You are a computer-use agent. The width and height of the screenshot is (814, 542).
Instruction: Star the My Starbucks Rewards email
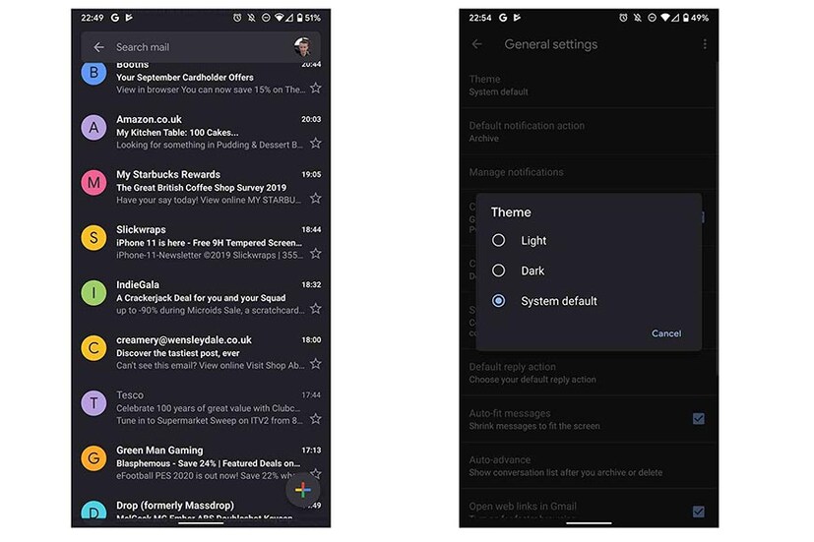pyautogui.click(x=316, y=198)
